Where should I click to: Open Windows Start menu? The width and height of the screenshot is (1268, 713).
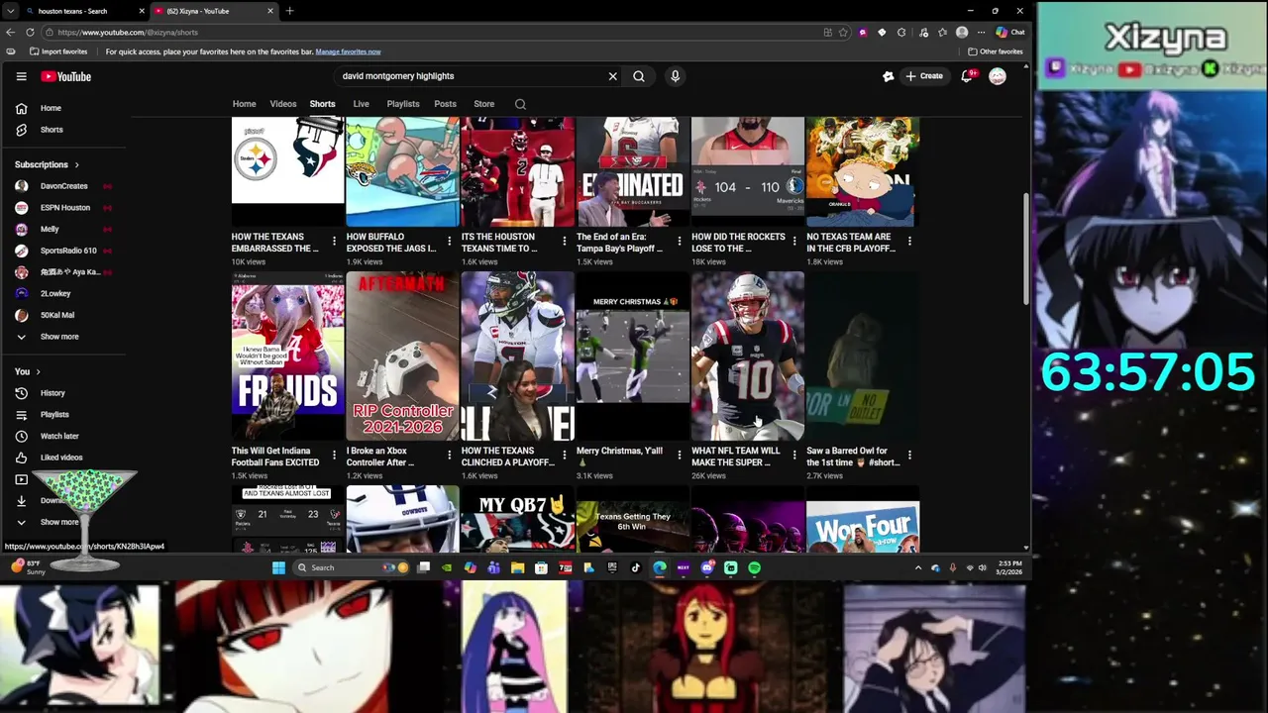tap(278, 567)
